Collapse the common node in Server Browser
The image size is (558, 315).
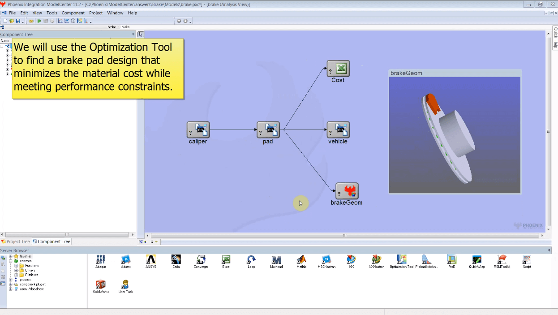click(x=10, y=261)
